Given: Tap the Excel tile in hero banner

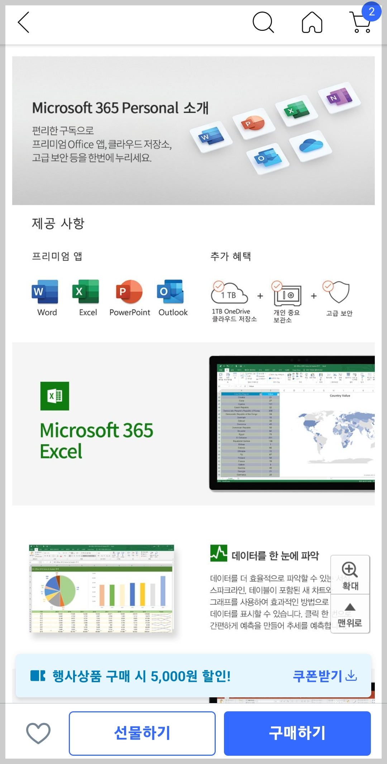Looking at the screenshot, I should pos(297,110).
